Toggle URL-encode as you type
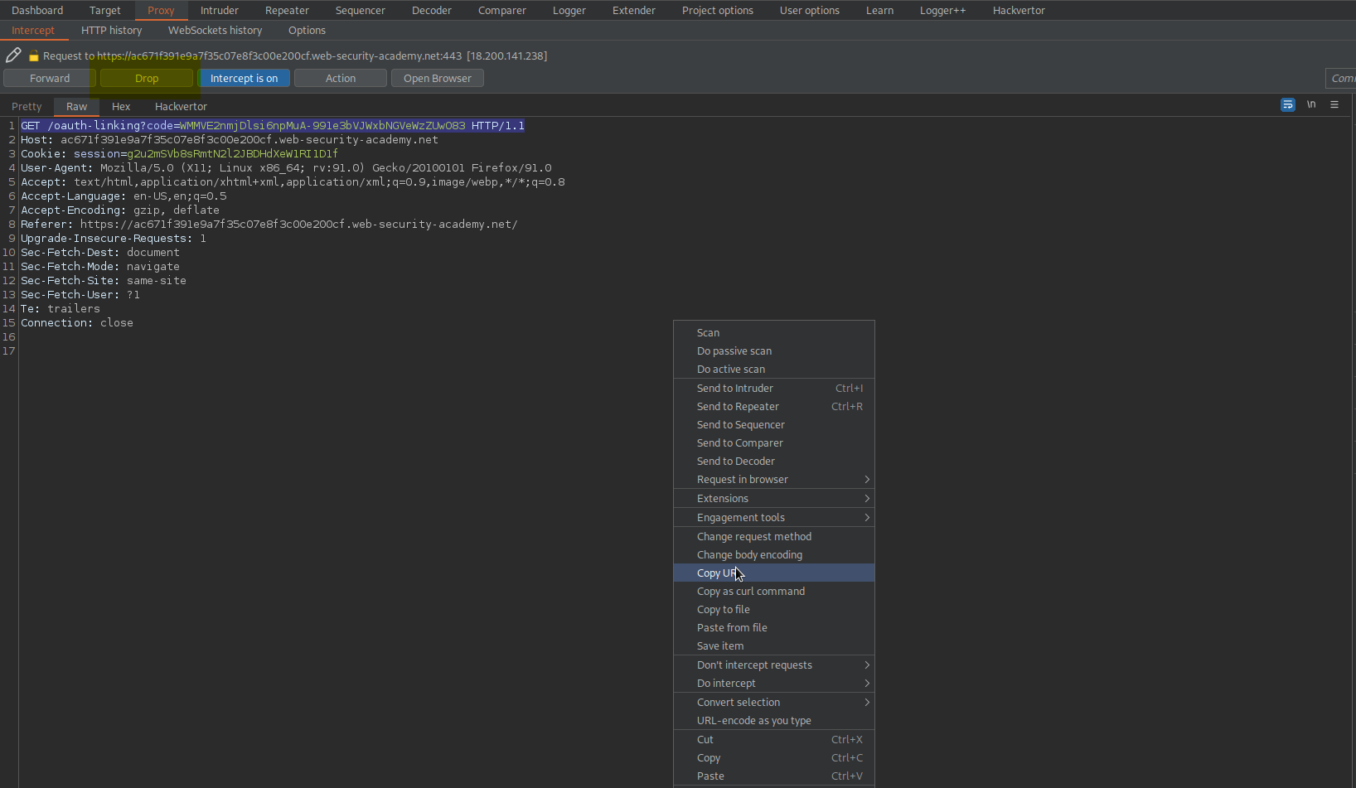The image size is (1356, 788). (774, 720)
